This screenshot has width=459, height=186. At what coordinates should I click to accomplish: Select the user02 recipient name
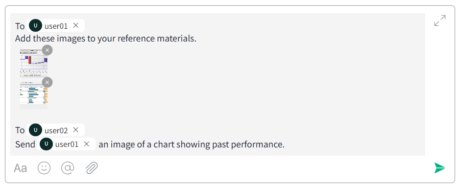[56, 131]
